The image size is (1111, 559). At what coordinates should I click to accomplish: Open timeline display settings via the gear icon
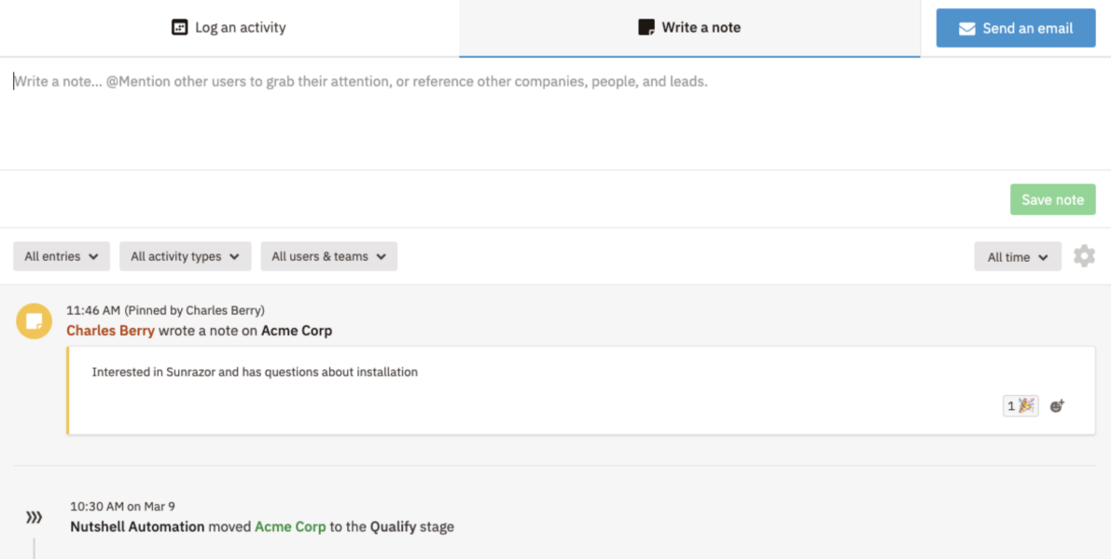click(x=1084, y=255)
